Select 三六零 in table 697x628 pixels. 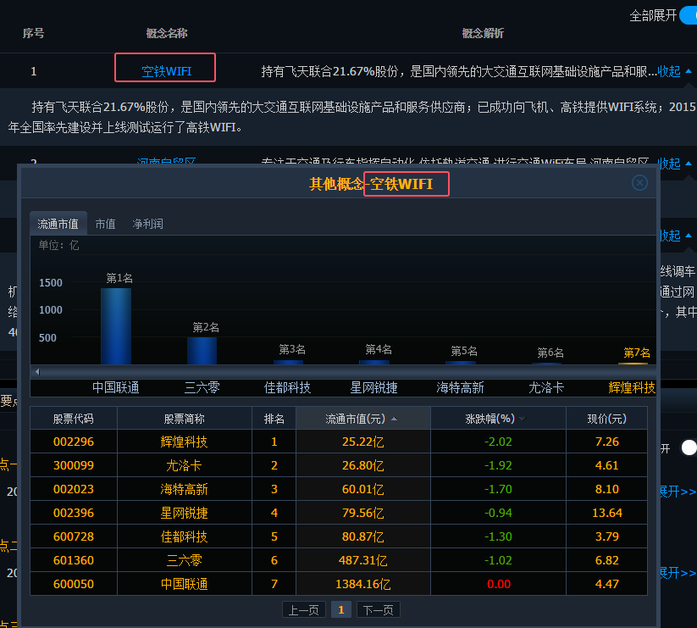coord(184,560)
